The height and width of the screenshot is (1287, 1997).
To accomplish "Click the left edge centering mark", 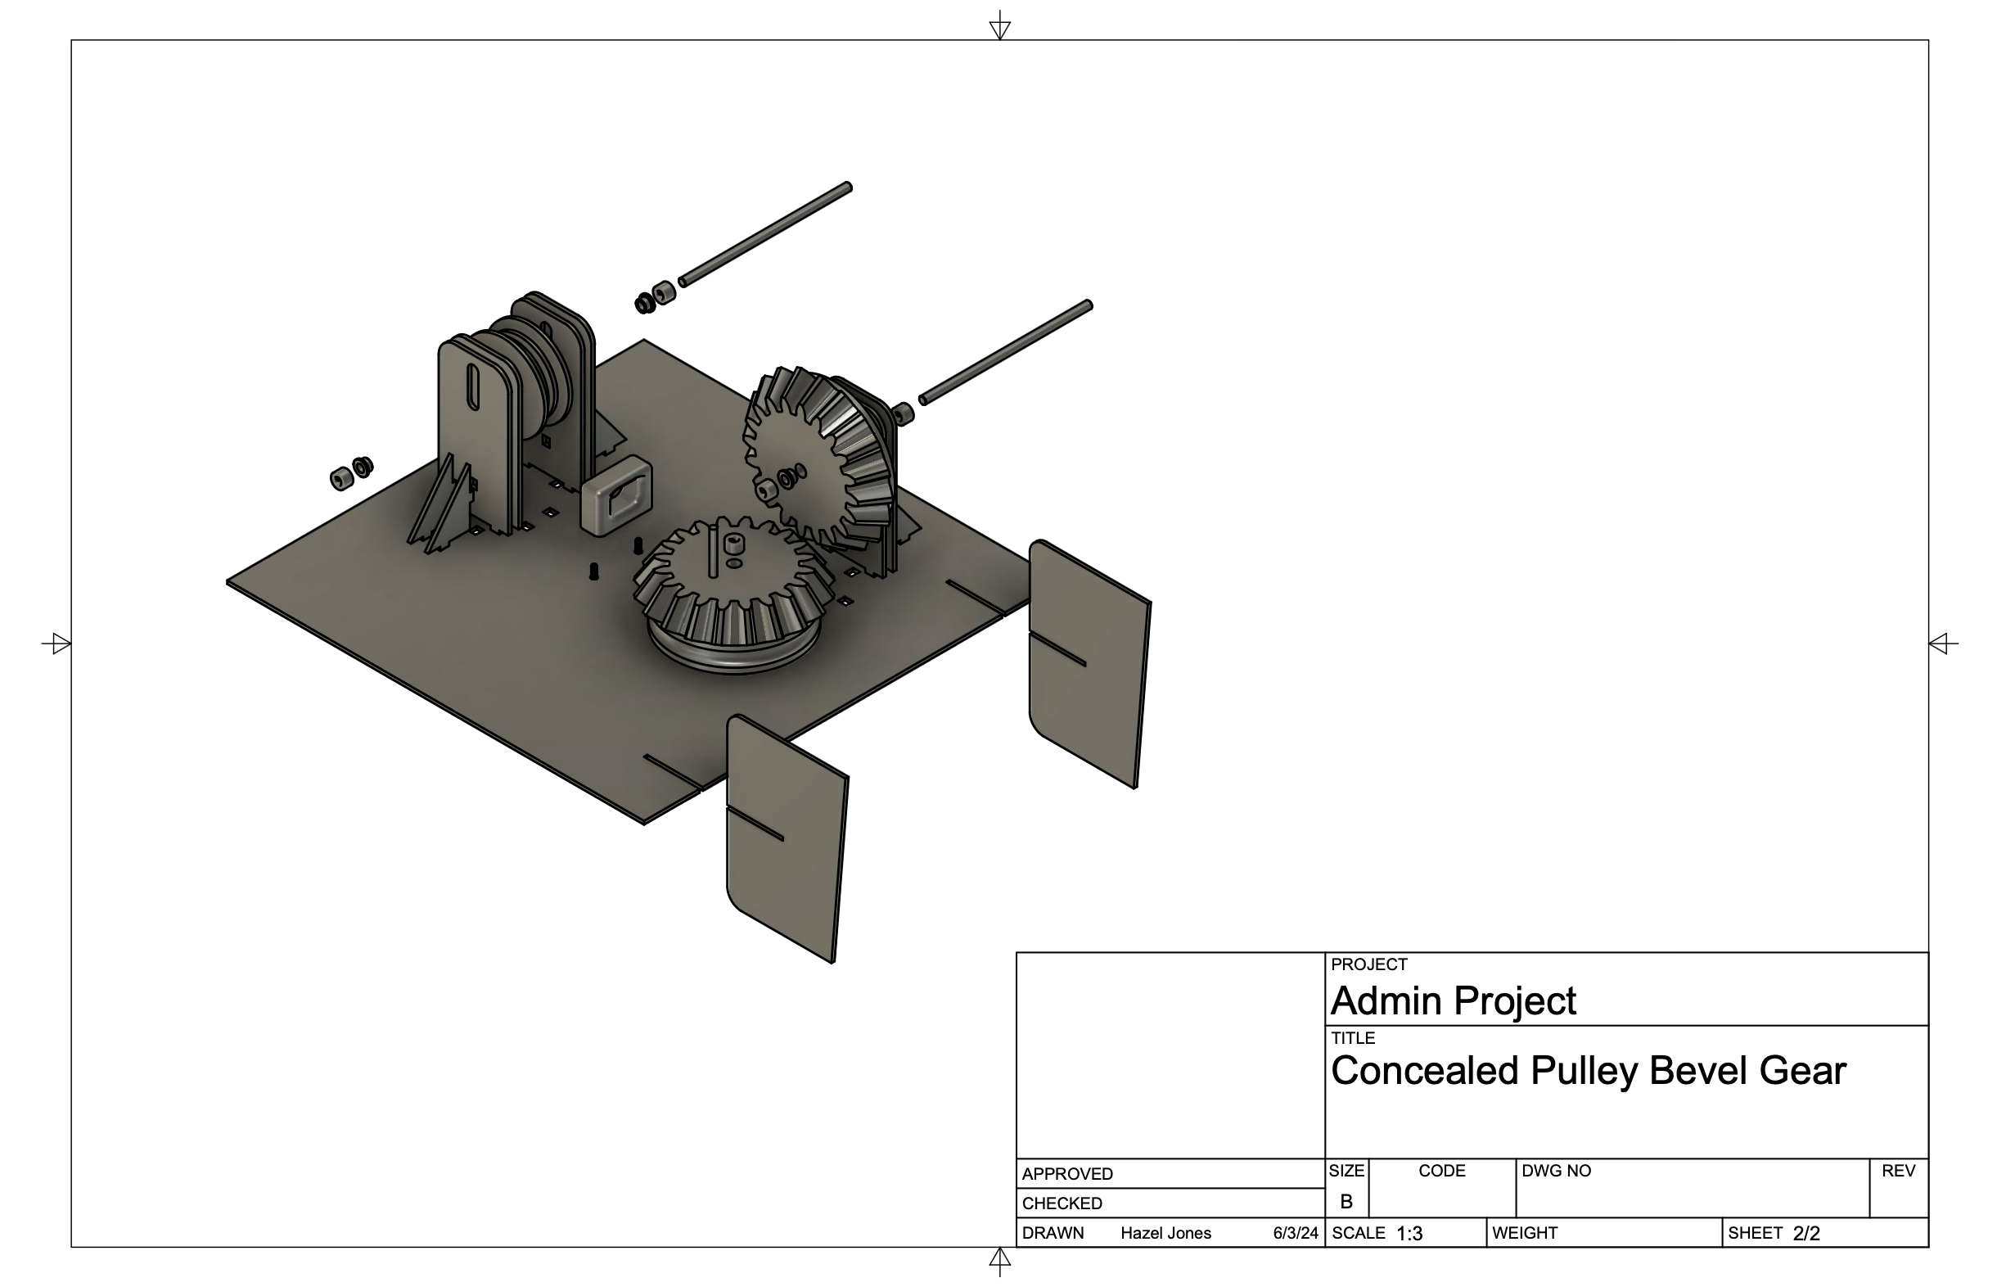I will coord(59,643).
